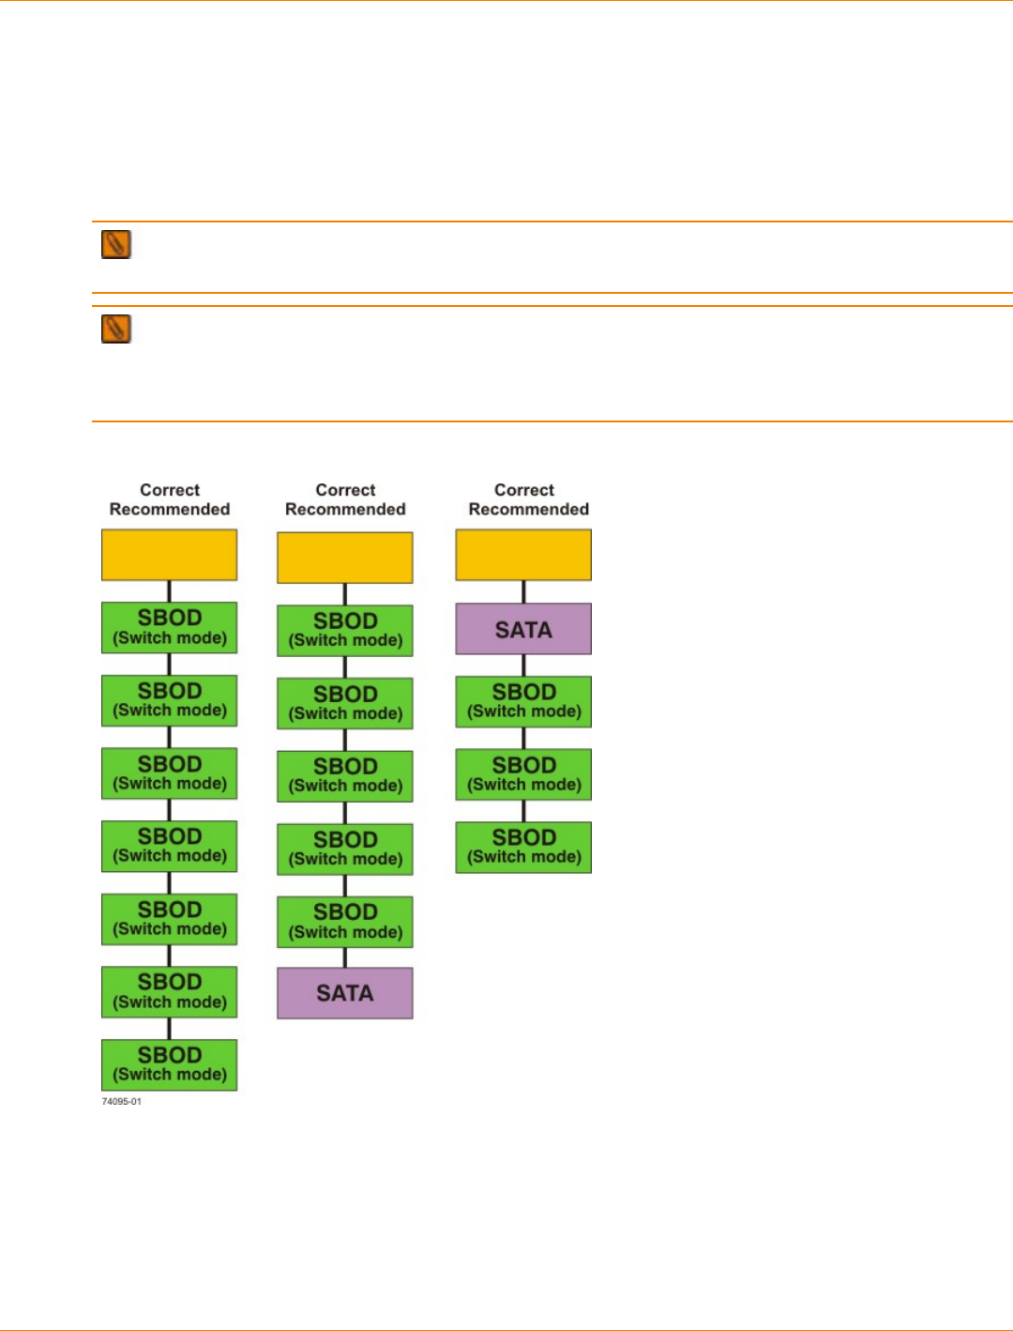Click the second SBOD box in the leftmost chain
This screenshot has height=1331, width=1013.
pyautogui.click(x=169, y=700)
